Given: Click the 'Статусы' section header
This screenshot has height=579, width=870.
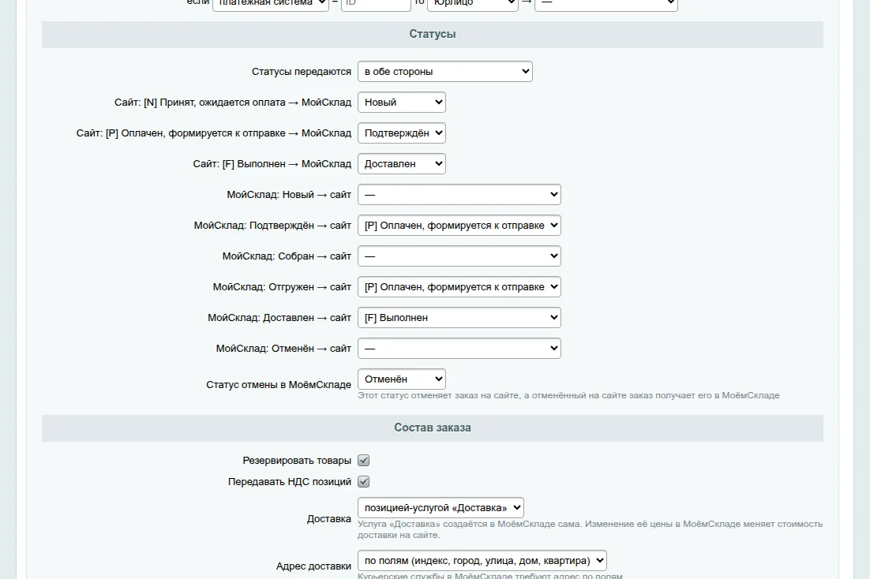Looking at the screenshot, I should point(432,35).
